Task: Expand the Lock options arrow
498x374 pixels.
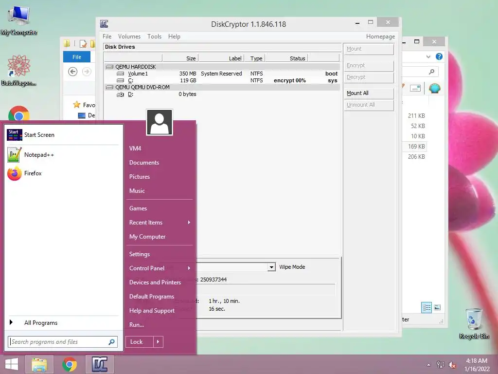Action: 158,342
